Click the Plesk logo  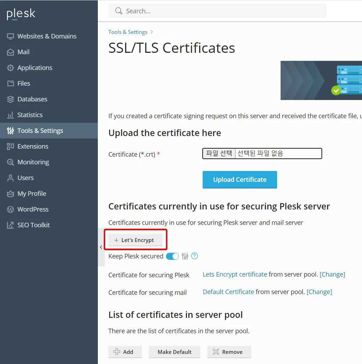21,14
